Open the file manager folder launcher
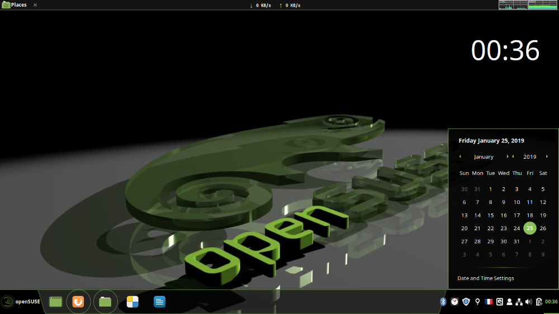559x314 pixels. (105, 302)
